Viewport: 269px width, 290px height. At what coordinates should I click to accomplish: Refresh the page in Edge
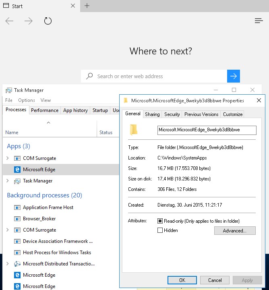point(48,21)
